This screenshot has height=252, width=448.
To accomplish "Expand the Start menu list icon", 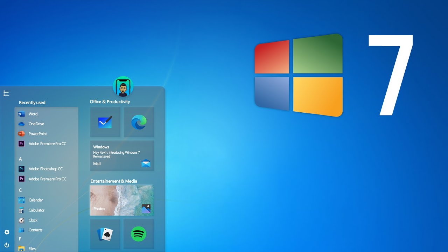I will click(x=6, y=93).
